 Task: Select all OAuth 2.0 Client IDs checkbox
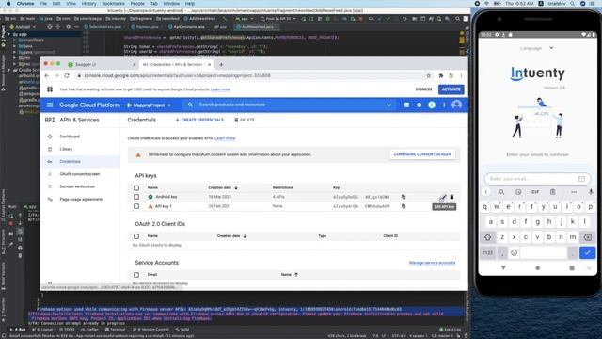tap(136, 236)
